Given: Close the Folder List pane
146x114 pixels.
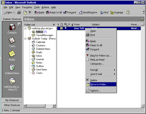Looking at the screenshot, I should tap(54, 25).
